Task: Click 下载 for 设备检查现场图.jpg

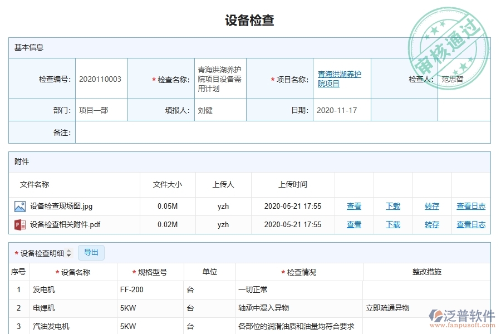Action: pos(392,206)
